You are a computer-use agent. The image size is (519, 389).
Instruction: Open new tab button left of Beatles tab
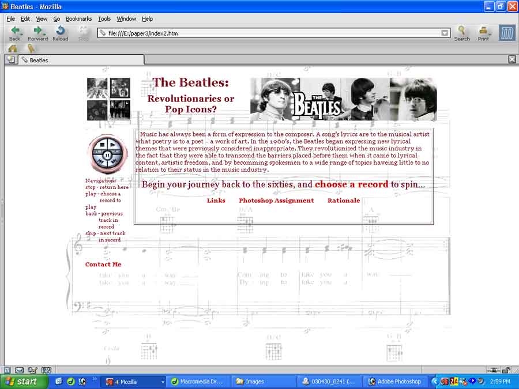tap(10, 60)
